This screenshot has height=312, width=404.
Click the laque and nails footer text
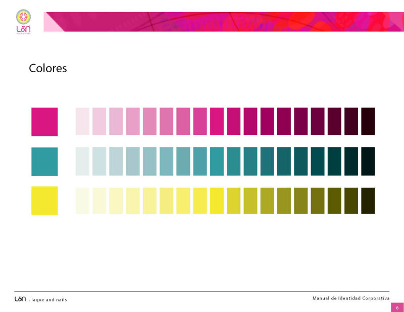(49, 300)
